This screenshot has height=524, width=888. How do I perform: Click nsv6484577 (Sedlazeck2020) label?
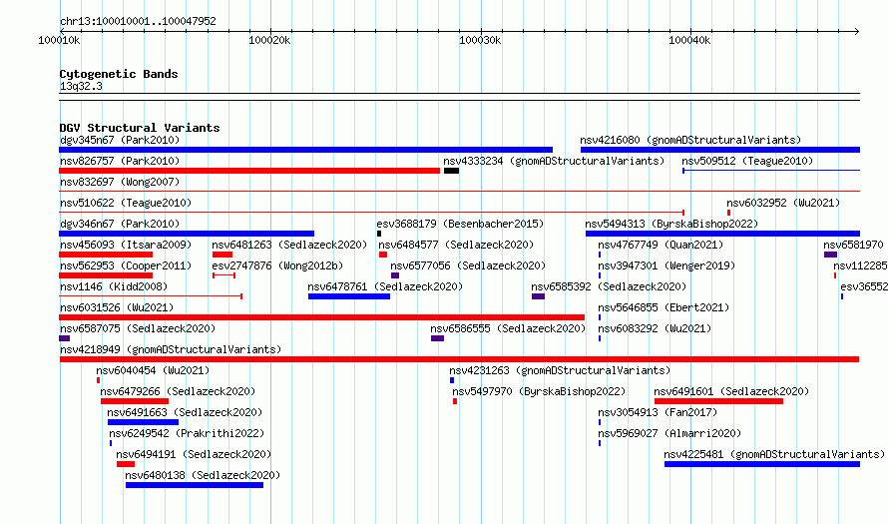click(456, 245)
